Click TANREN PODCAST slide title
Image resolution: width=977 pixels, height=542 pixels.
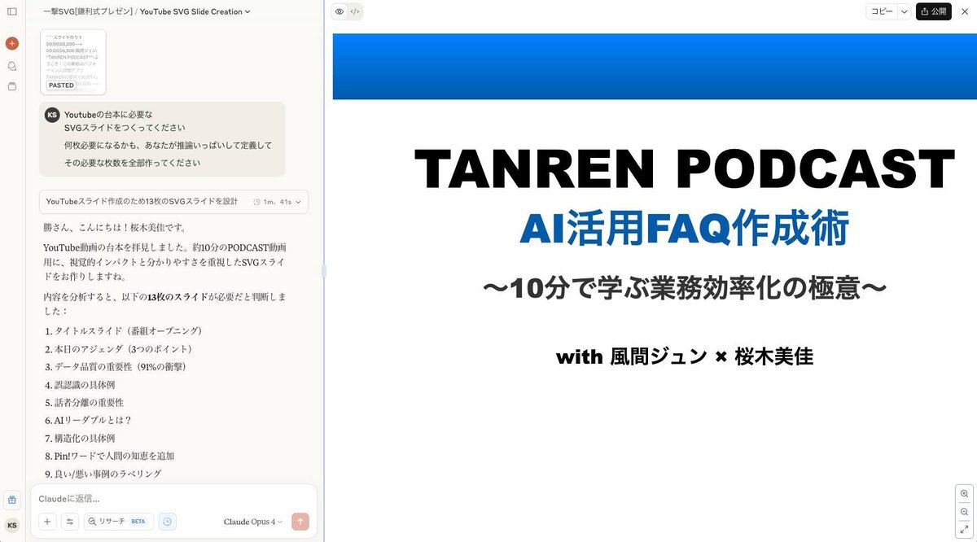coord(684,169)
